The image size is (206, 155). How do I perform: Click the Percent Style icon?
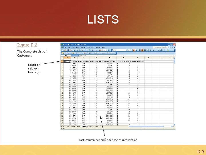153,50
